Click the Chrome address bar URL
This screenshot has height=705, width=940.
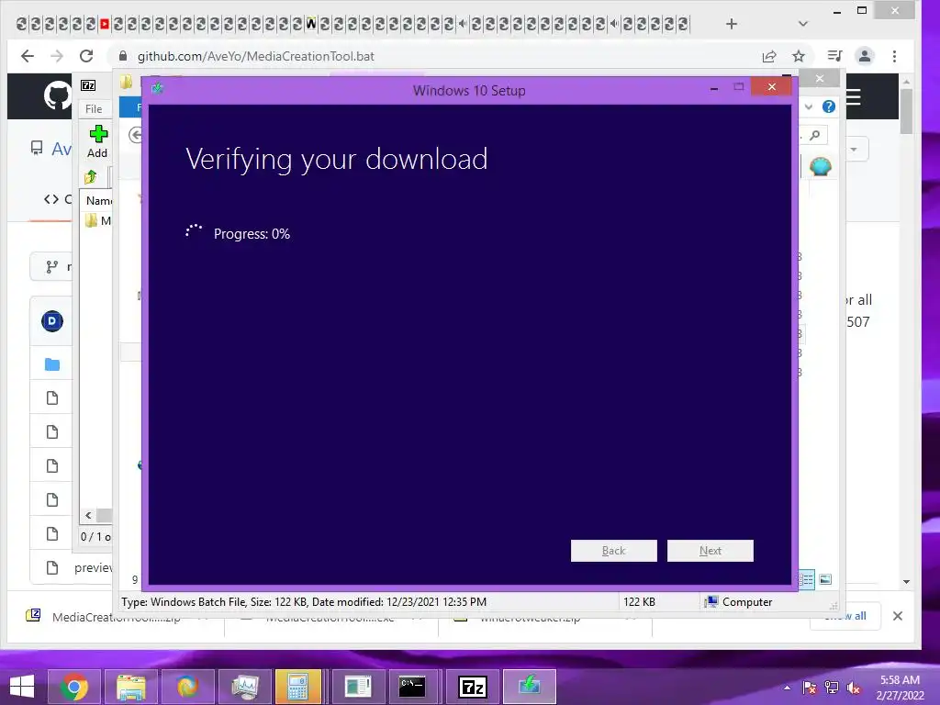255,56
